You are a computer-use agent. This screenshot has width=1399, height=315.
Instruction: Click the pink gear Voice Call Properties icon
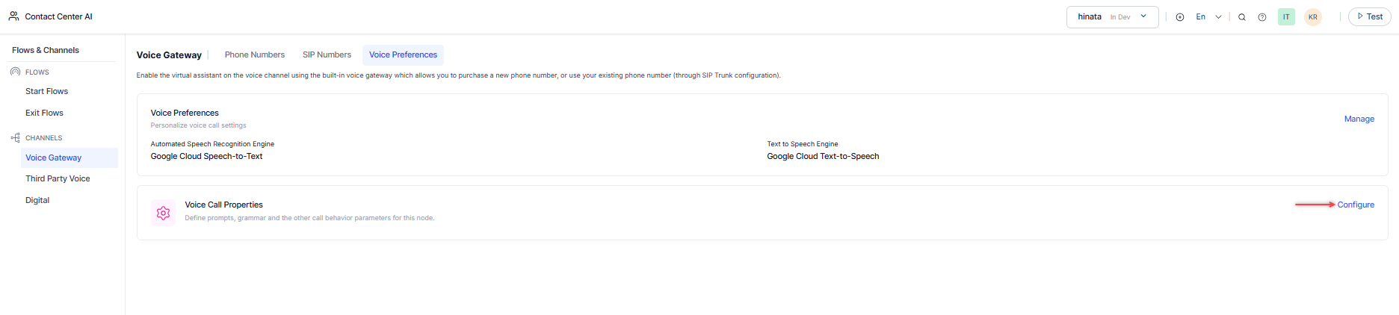coord(163,213)
